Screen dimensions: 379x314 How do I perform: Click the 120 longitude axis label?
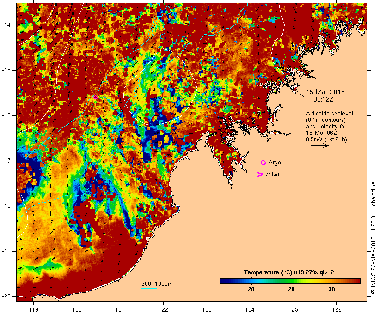click(x=77, y=310)
